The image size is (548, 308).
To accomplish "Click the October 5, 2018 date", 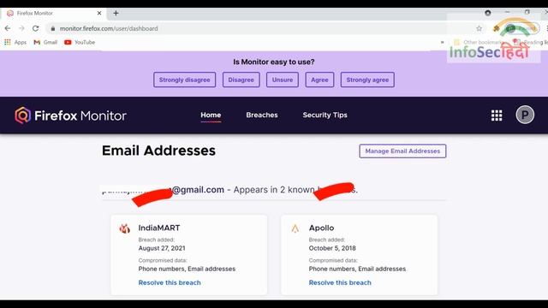I will click(x=332, y=248).
